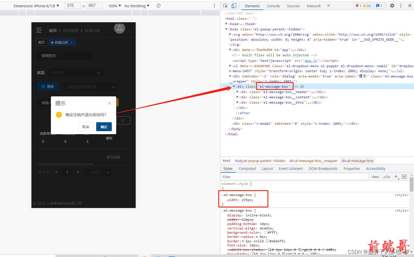Toggle the computed styles sidebar icon
This screenshot has width=414, height=257.
point(404,177)
